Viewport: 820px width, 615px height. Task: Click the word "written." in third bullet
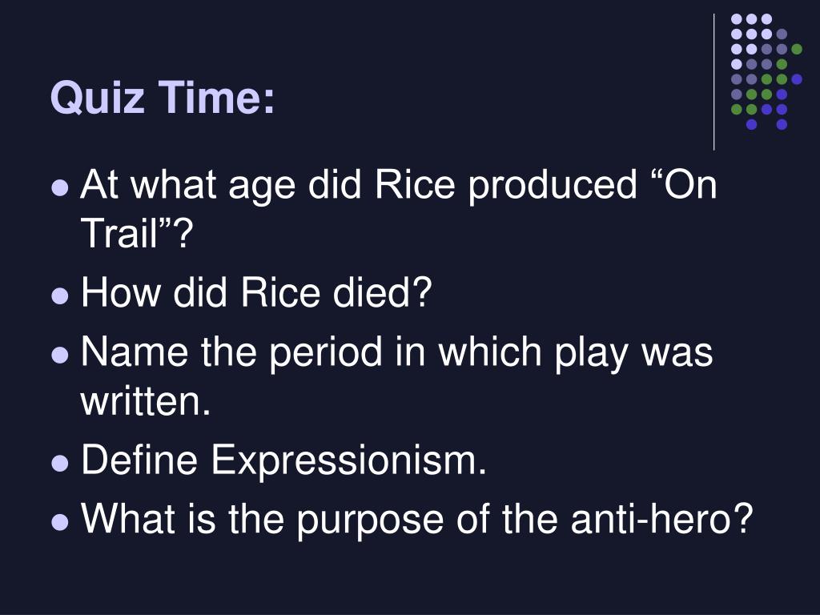point(146,402)
